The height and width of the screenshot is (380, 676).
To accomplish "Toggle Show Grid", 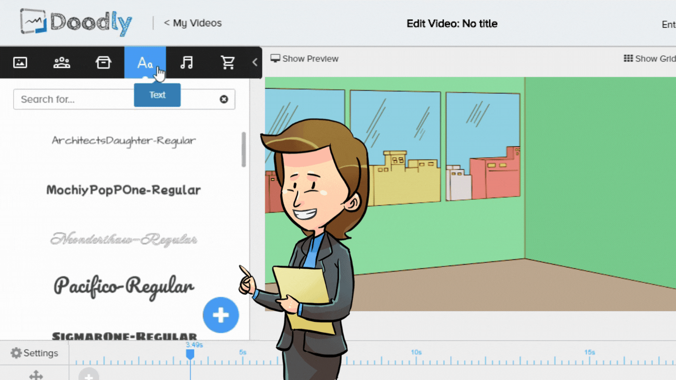I will pos(650,59).
